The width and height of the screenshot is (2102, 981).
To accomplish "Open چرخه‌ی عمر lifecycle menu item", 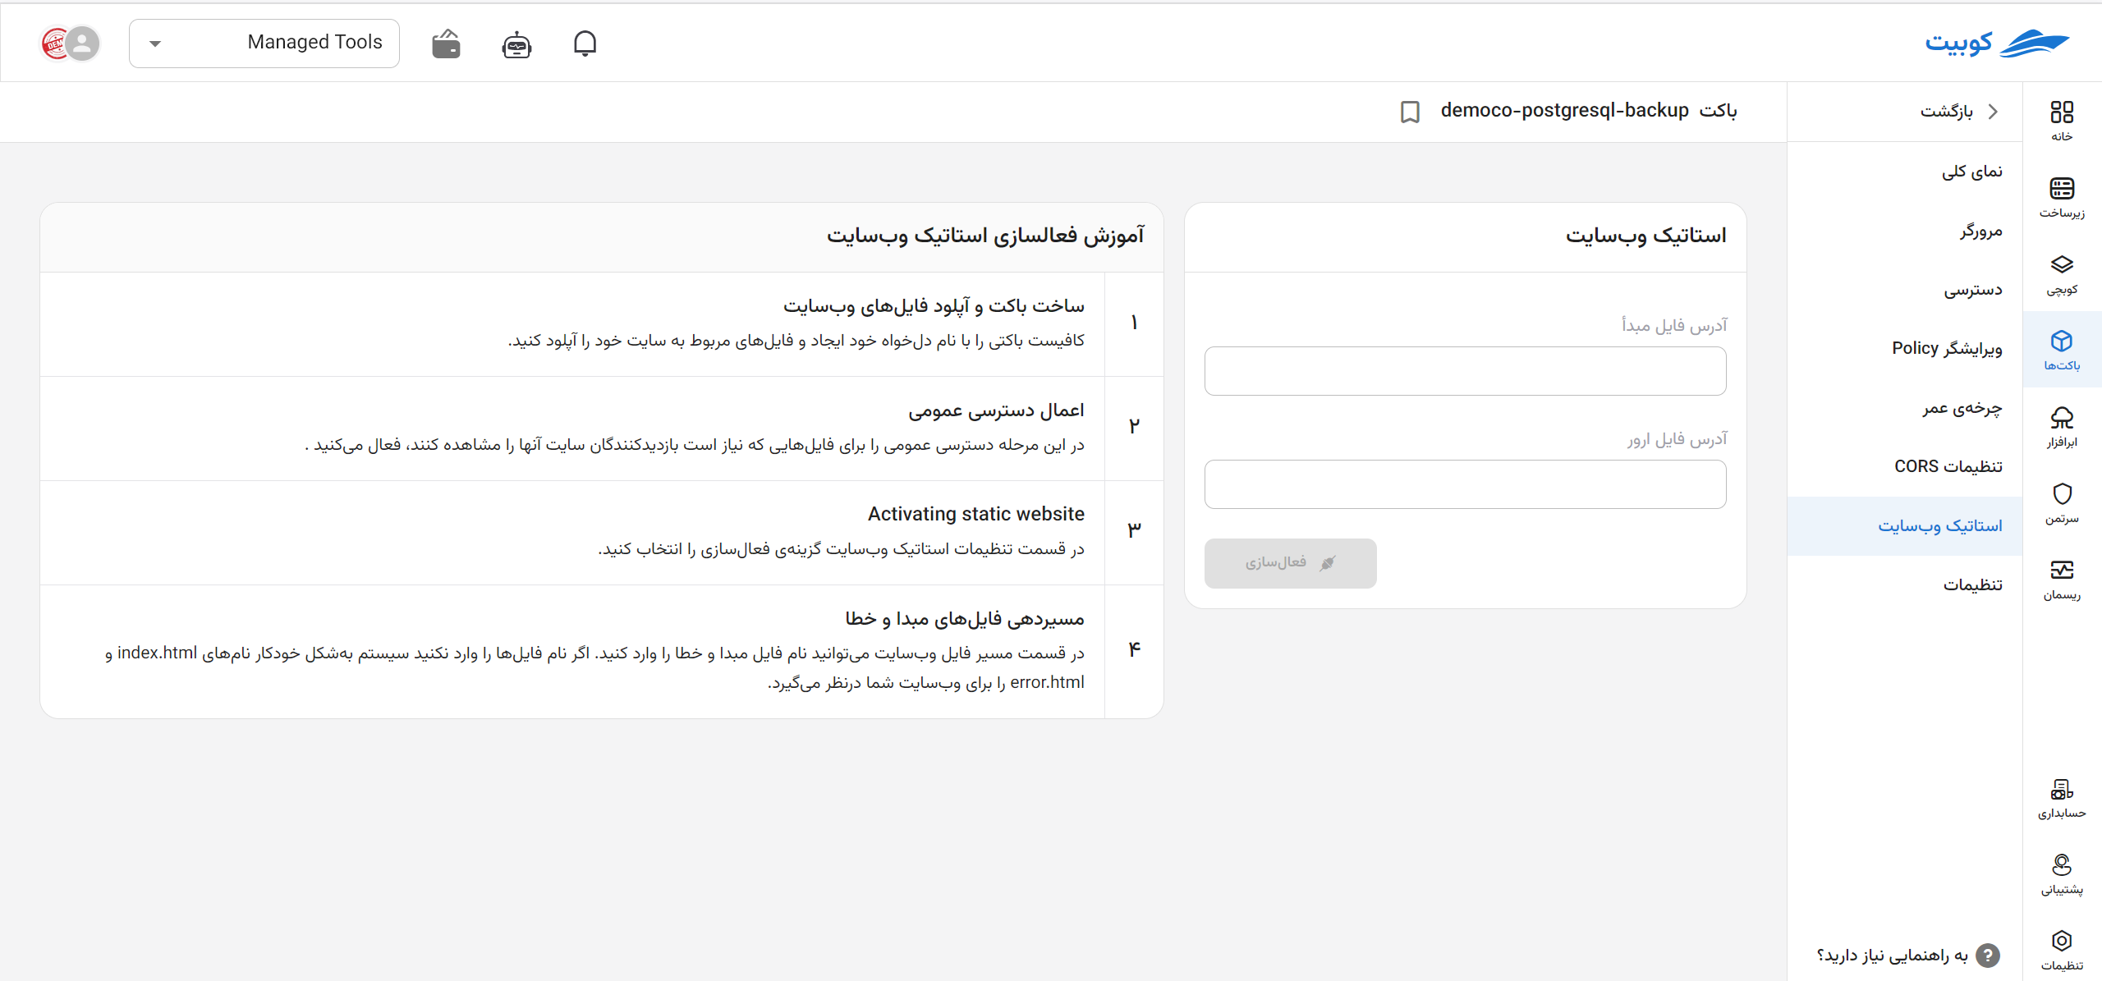I will pos(1905,408).
